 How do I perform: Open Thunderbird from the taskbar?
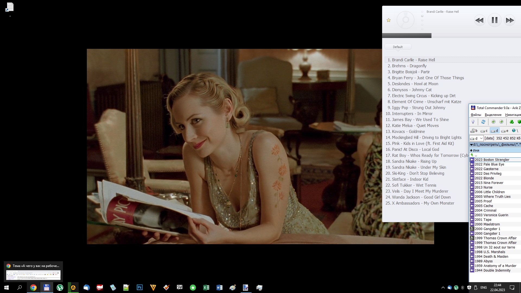86,288
